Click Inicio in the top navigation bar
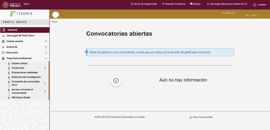This screenshot has width=270, height=130. point(26,4)
